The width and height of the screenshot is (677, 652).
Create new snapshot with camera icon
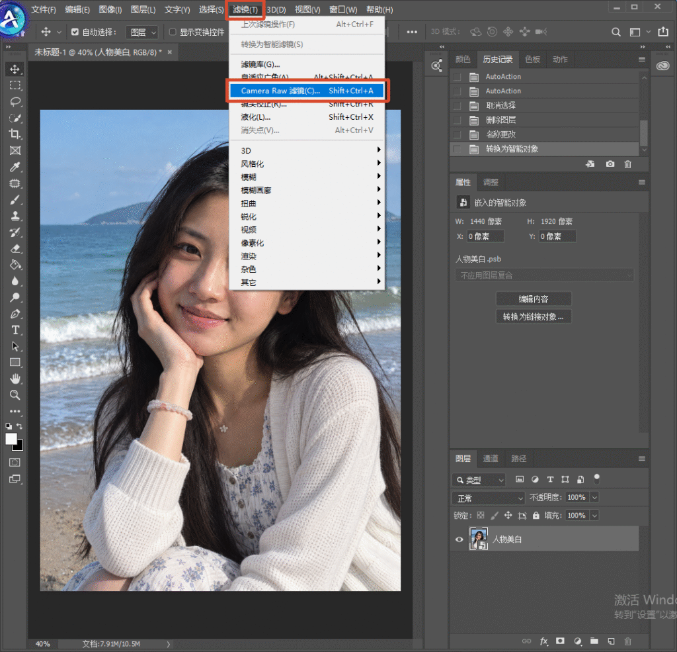point(610,164)
